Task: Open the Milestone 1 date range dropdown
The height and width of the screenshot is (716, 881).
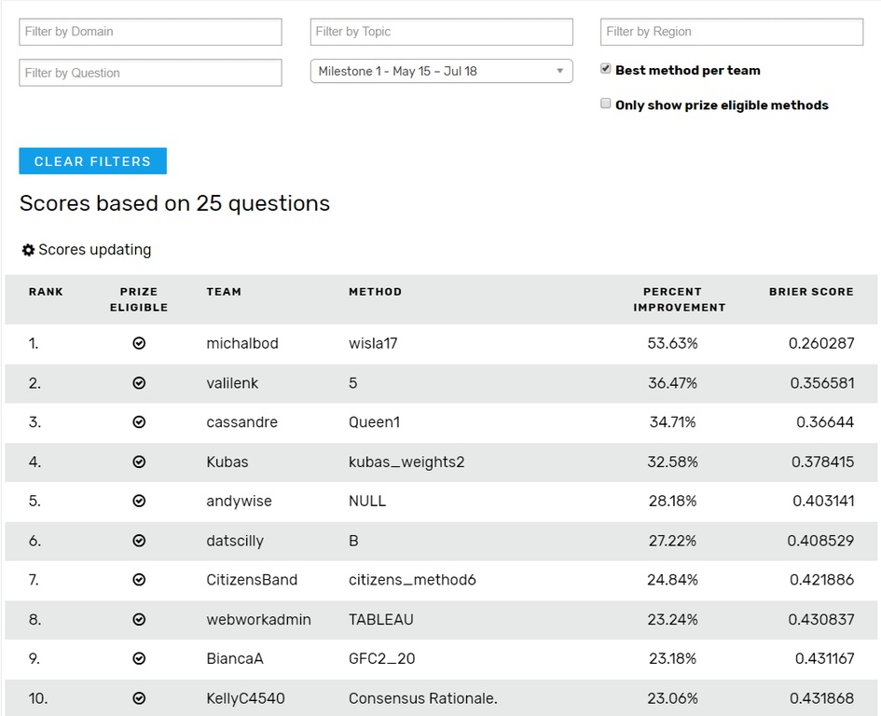Action: [x=441, y=71]
